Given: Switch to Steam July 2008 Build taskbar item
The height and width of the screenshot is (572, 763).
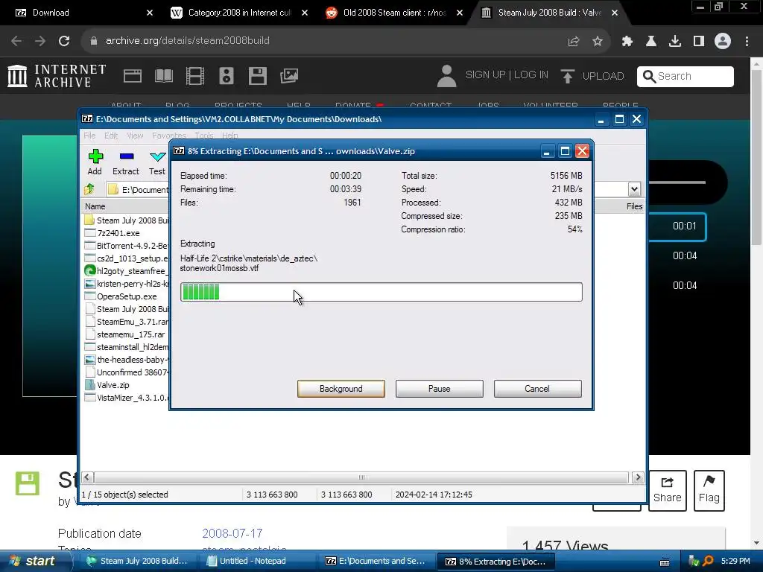Looking at the screenshot, I should coord(138,561).
